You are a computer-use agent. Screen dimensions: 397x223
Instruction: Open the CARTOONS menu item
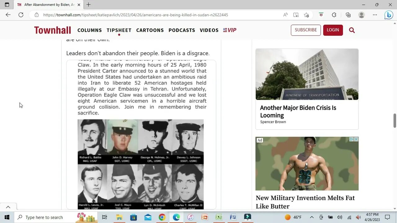(x=150, y=30)
